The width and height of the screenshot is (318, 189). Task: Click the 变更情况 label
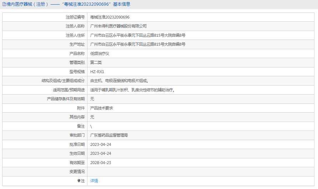(x=77, y=172)
